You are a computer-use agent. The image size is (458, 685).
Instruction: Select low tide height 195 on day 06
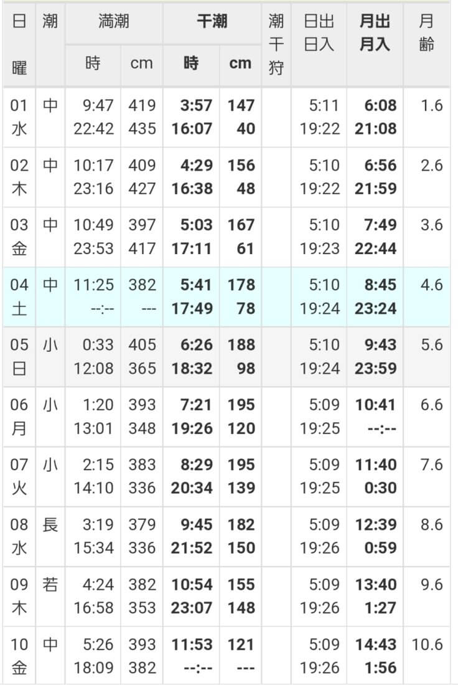coord(241,405)
